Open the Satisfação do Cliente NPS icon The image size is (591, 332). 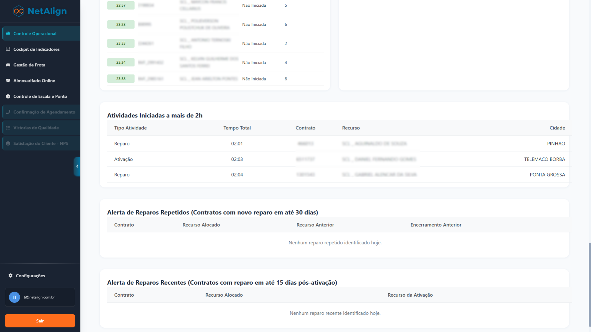(x=8, y=143)
